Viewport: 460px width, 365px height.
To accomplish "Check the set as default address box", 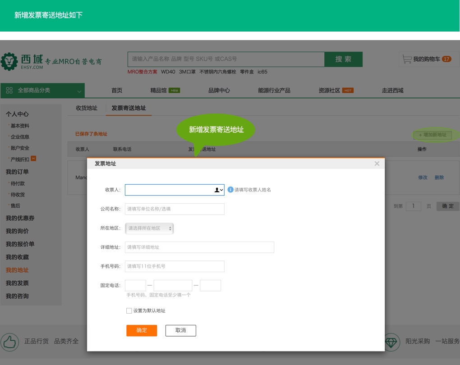I will tap(129, 310).
